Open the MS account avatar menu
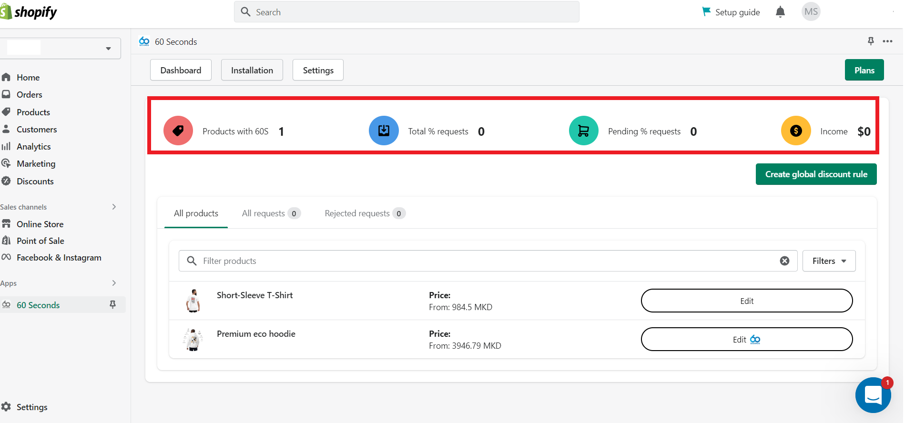This screenshot has height=423, width=915. 811,12
